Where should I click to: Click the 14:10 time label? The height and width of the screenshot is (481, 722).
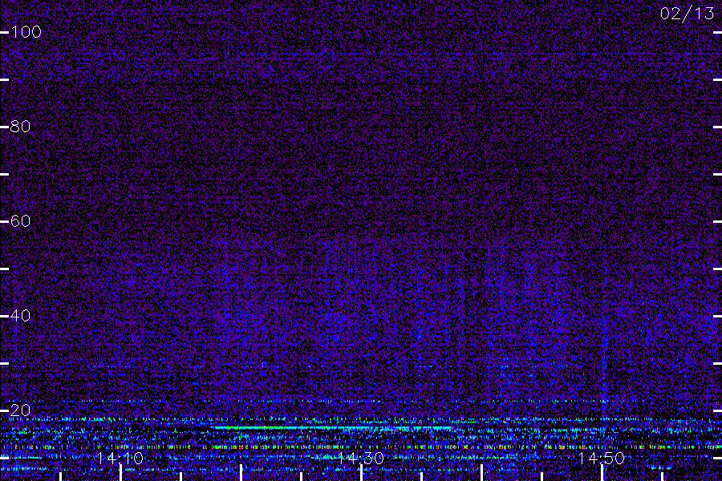click(x=120, y=458)
